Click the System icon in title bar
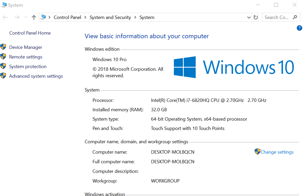This screenshot has height=196, width=303. coord(4,5)
